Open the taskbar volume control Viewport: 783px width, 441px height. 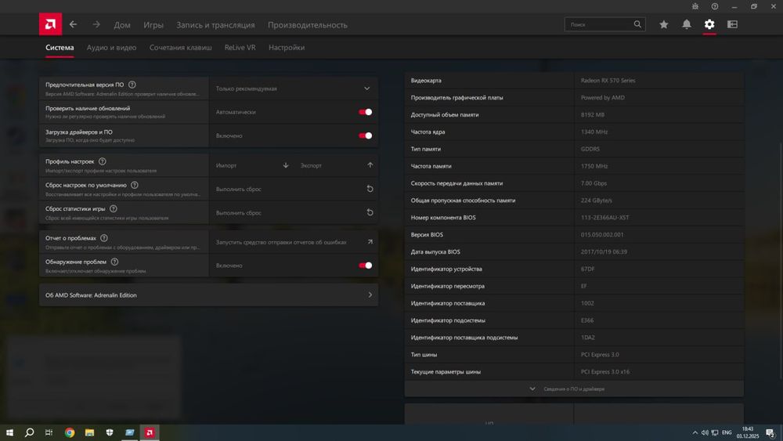[705, 432]
